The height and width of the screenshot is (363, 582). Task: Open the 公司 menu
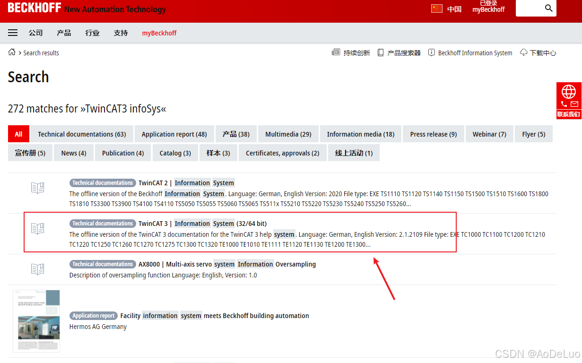click(x=35, y=33)
